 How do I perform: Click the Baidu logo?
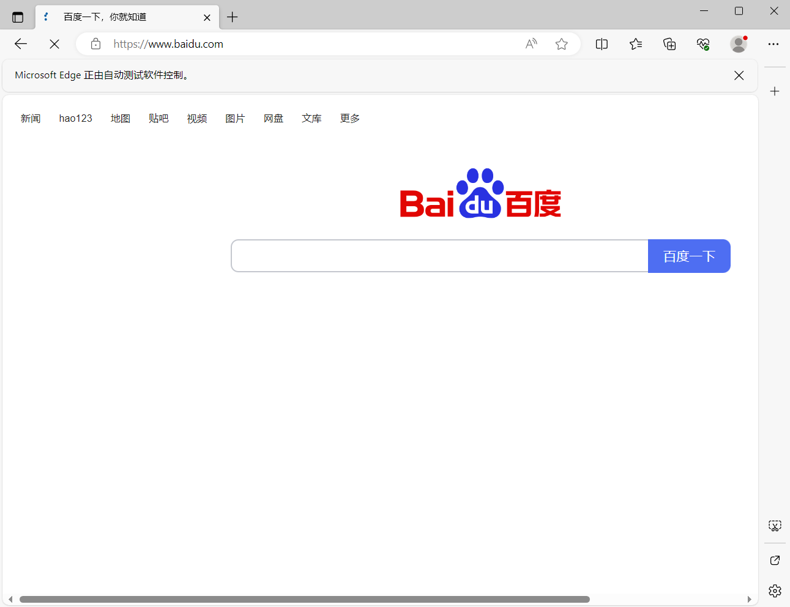[x=480, y=193]
